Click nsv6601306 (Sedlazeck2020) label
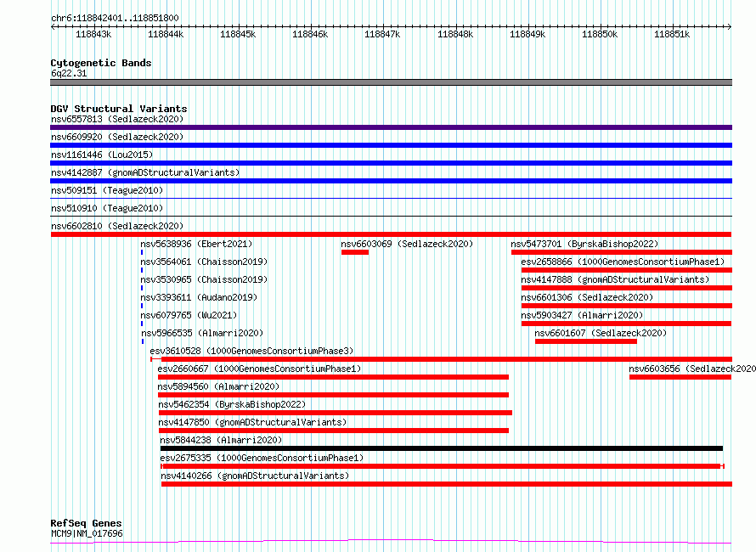756x552 pixels. [x=587, y=297]
